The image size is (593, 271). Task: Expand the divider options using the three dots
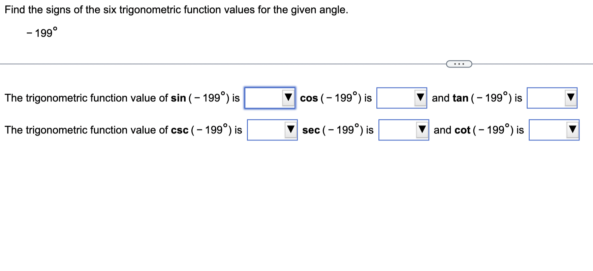tap(459, 63)
